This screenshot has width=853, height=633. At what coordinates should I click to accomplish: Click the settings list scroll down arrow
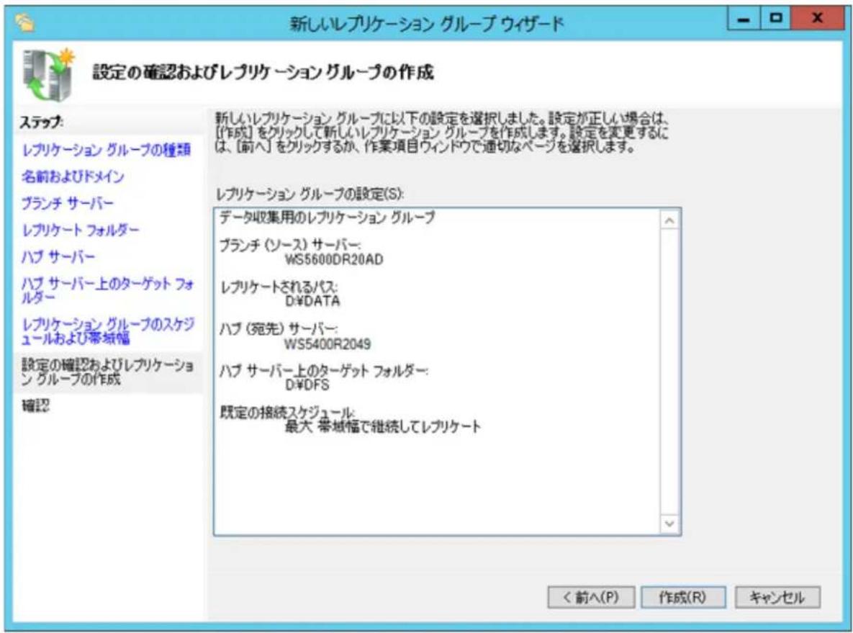pos(669,523)
